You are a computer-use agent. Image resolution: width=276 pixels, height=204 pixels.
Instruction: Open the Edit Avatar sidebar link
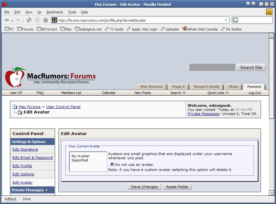point(23,182)
